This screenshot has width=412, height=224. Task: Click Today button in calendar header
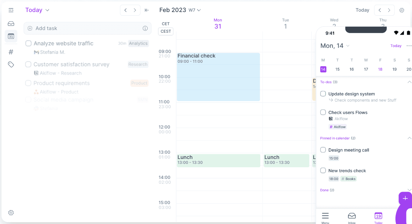[362, 10]
